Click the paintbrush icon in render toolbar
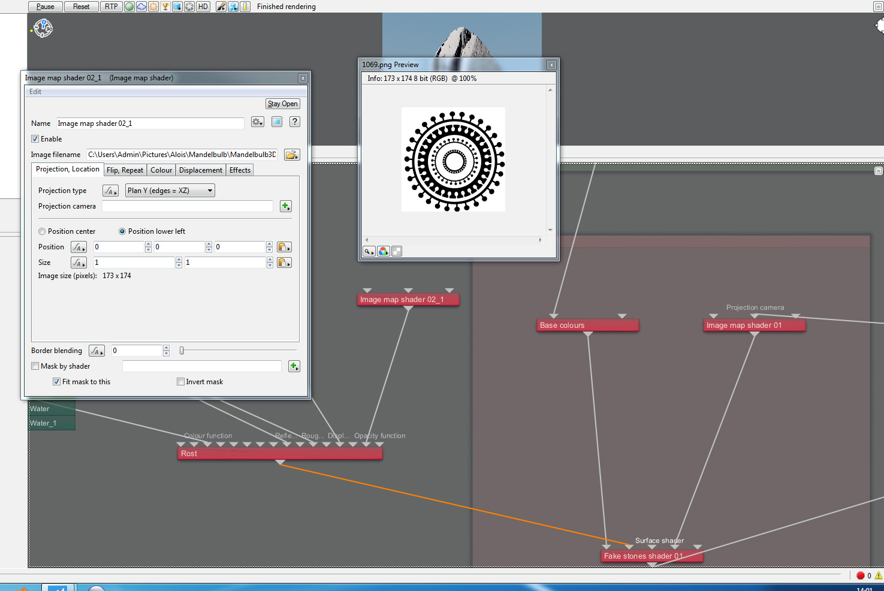 pyautogui.click(x=221, y=7)
